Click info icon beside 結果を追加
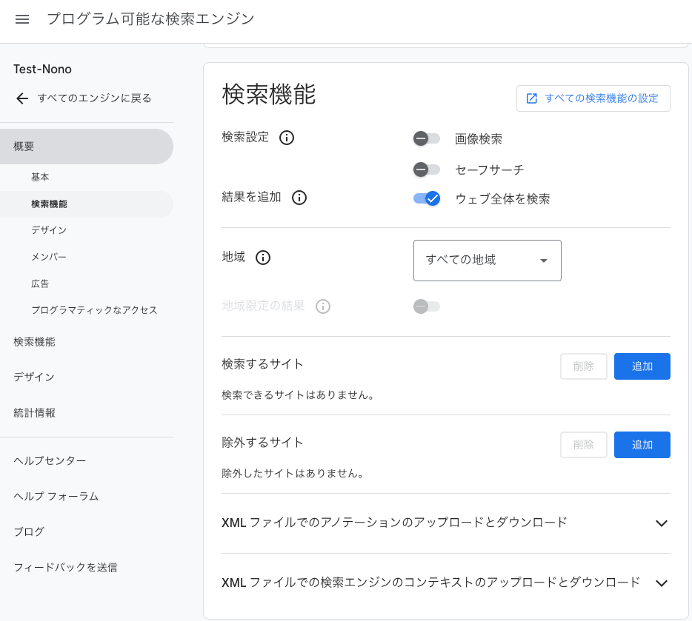692x621 pixels. (x=299, y=198)
